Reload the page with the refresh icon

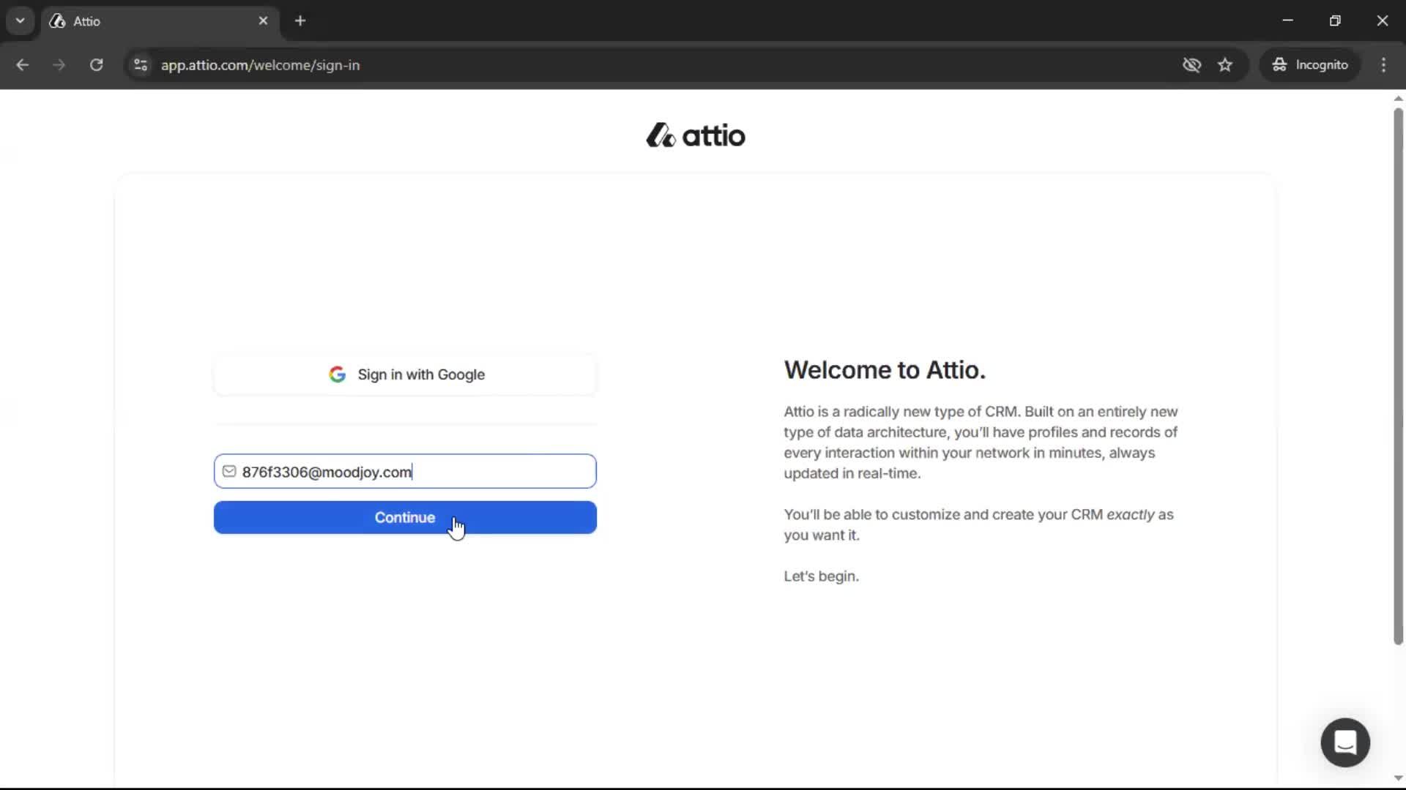[96, 64]
